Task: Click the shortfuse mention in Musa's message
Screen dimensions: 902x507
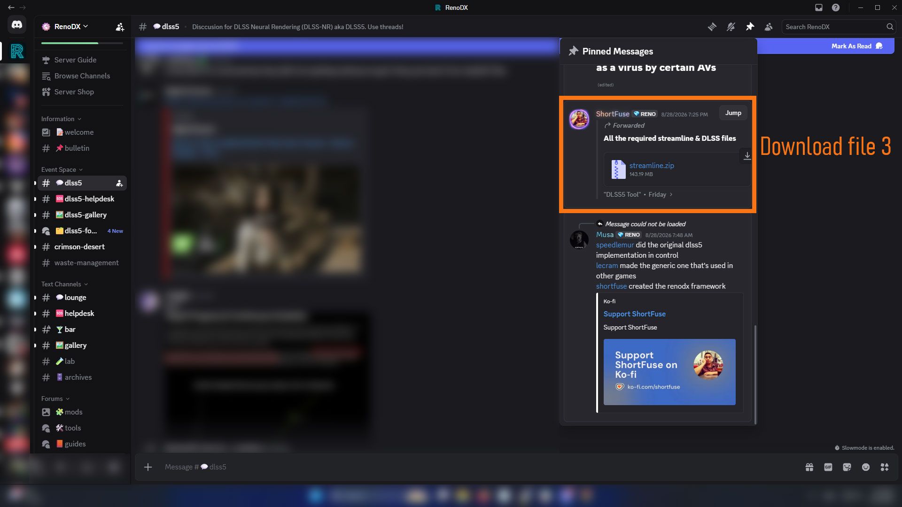Action: 611,286
